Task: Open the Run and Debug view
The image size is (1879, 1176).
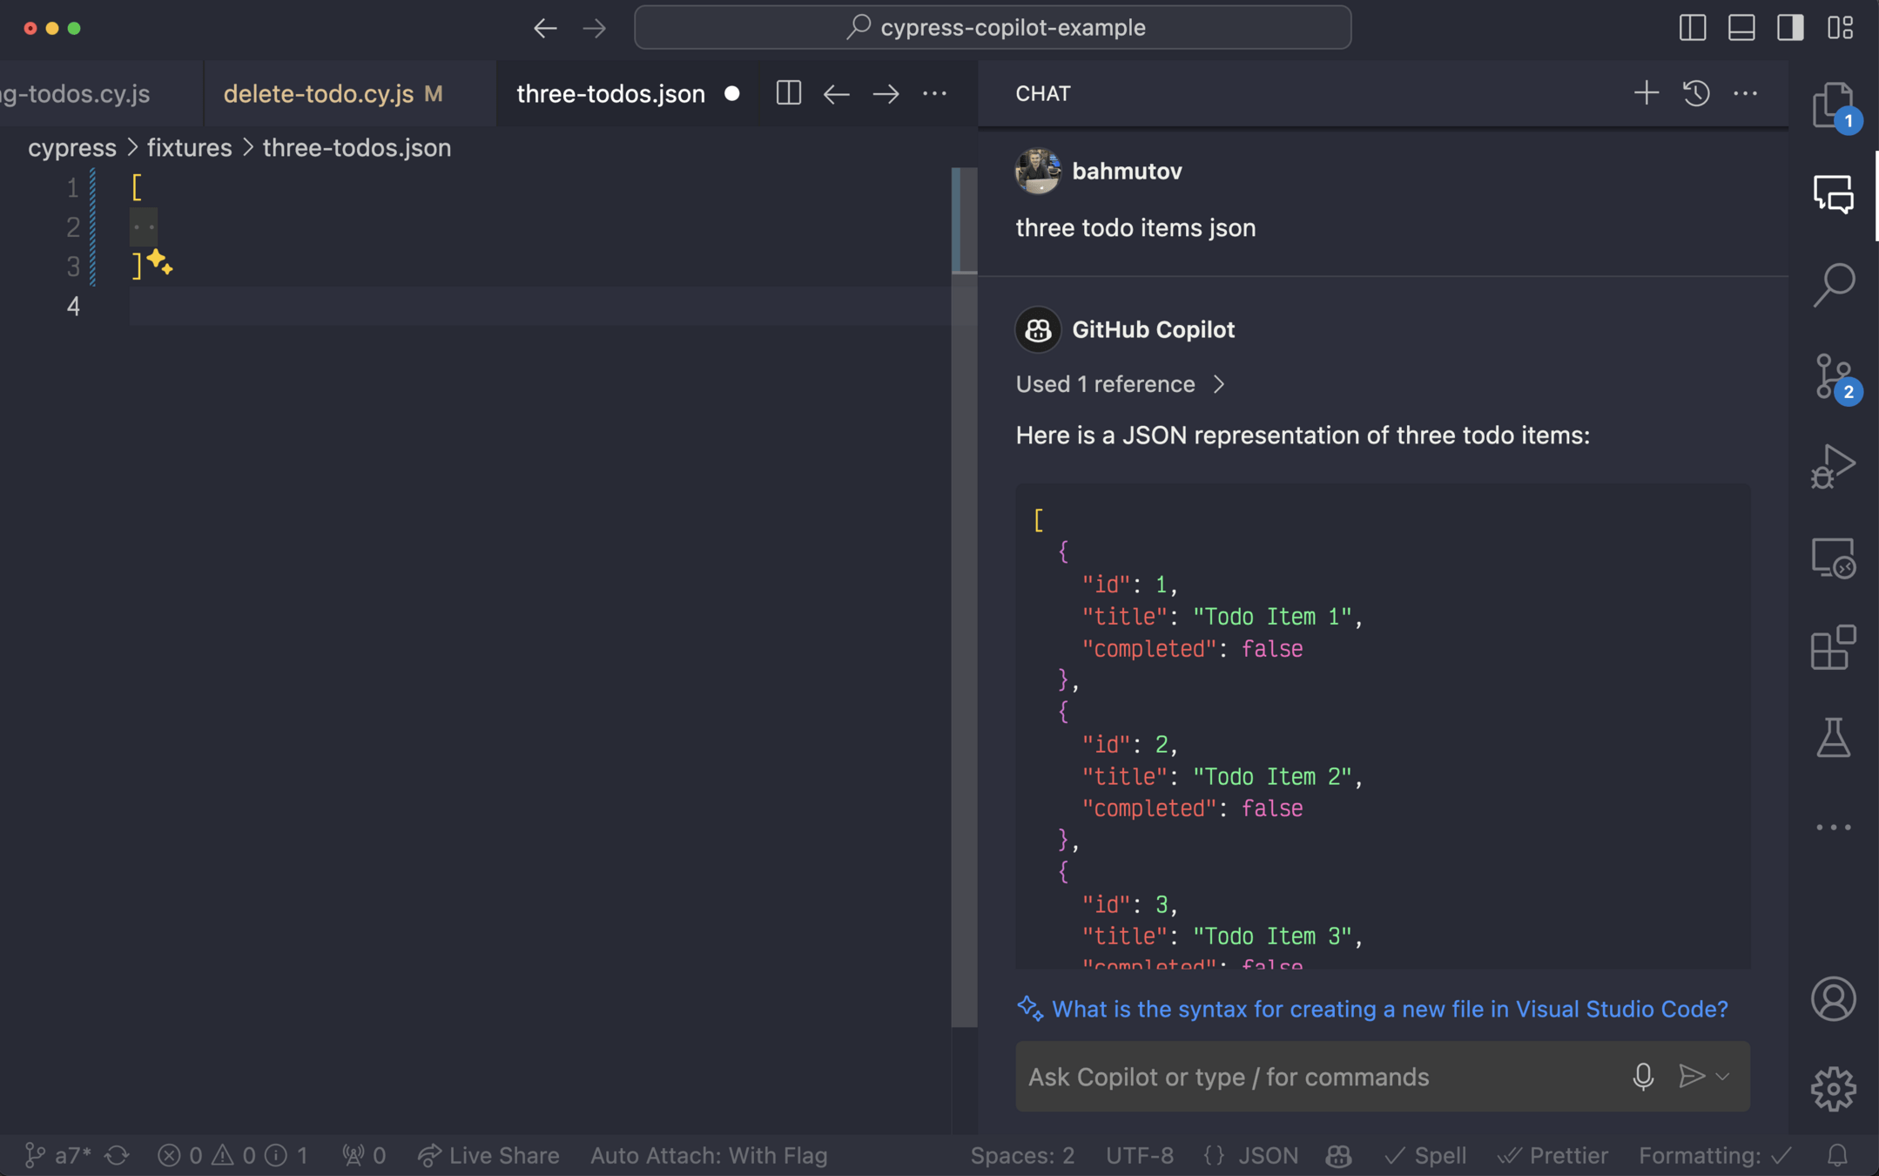Action: (1833, 466)
